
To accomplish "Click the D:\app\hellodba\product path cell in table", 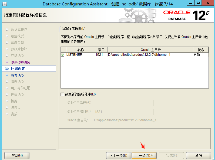I will 150,55.
